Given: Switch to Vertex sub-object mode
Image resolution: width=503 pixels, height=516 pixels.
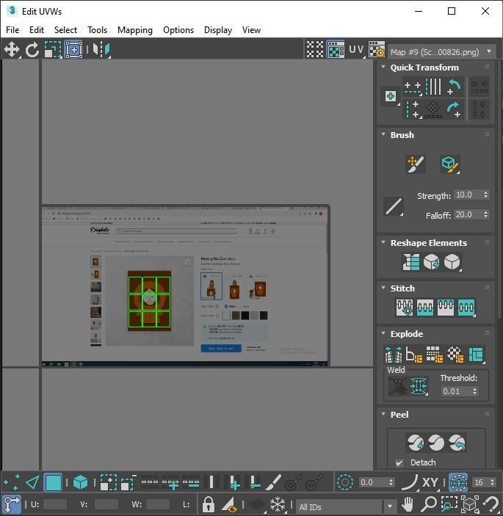Looking at the screenshot, I should coord(12,482).
